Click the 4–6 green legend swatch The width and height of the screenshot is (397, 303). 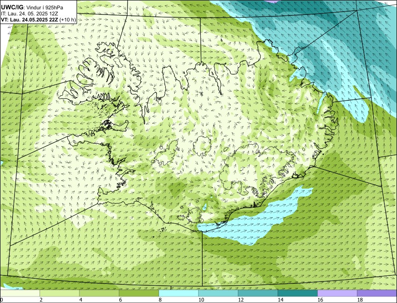99,293
